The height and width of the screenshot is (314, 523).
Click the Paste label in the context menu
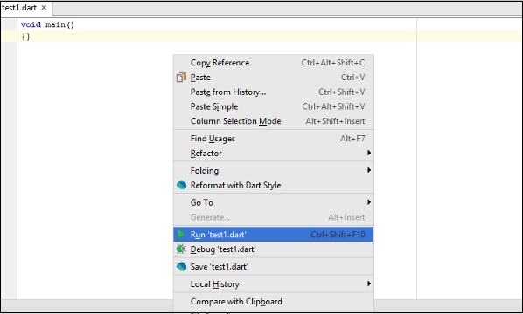click(x=200, y=77)
